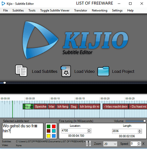Click the Load Subtitles text link
This screenshot has width=147, height=149.
click(x=44, y=72)
